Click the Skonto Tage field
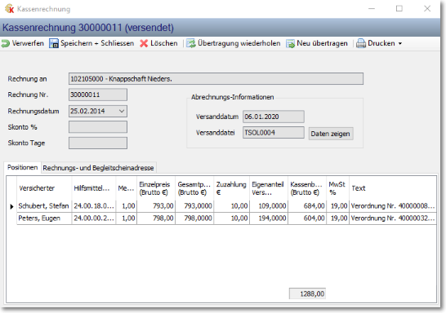The width and height of the screenshot is (446, 313). (98, 143)
